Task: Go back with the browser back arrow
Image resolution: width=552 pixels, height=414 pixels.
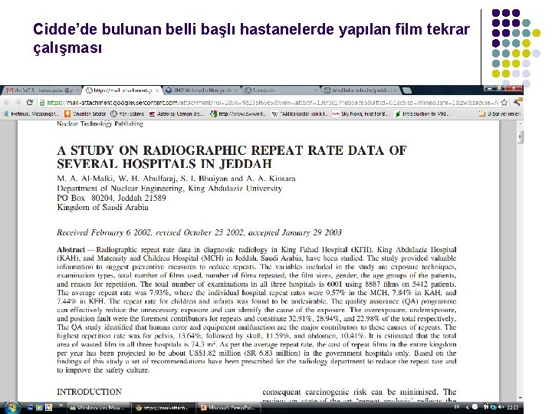Action: [7, 103]
